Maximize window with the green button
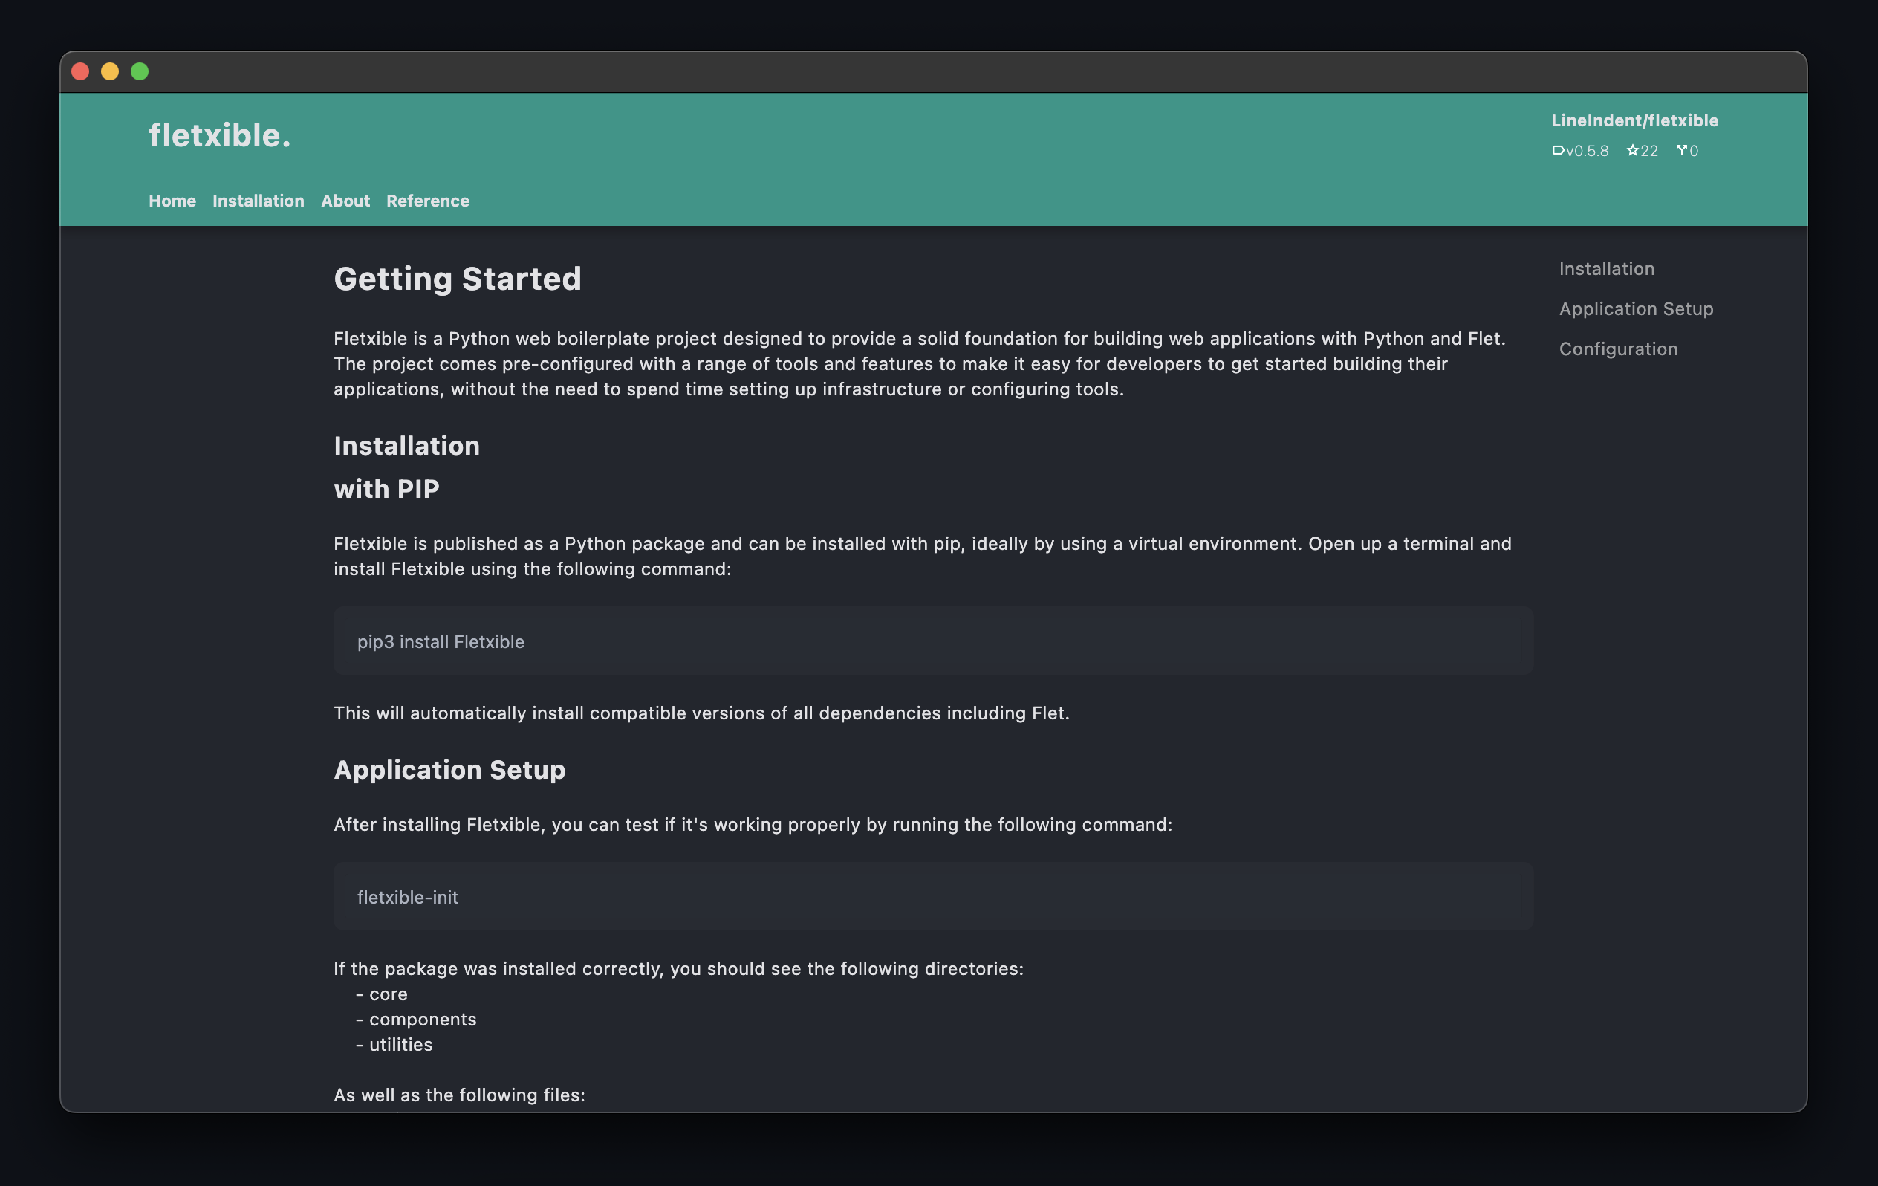The image size is (1878, 1186). (x=140, y=72)
